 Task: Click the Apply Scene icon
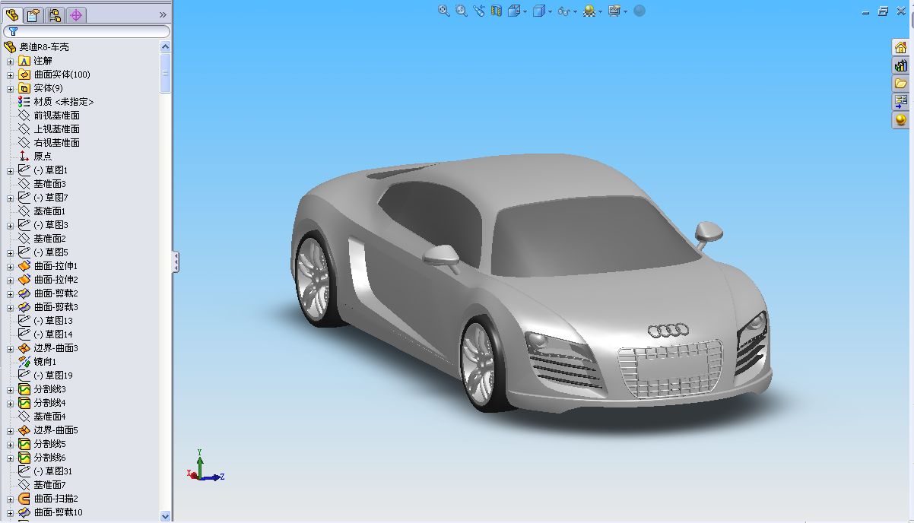coord(589,11)
